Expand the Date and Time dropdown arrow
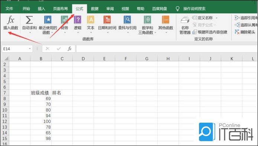This screenshot has width=258, height=146. (x=108, y=33)
